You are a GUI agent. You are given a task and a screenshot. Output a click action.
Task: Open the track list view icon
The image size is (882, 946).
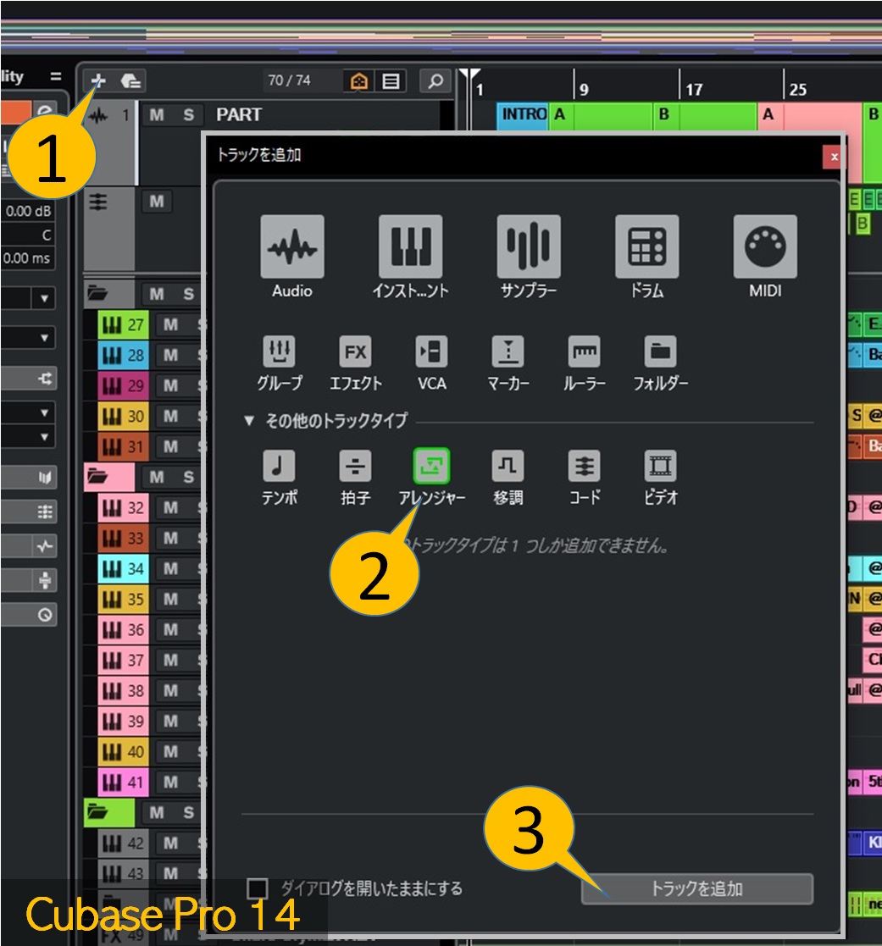[x=391, y=80]
